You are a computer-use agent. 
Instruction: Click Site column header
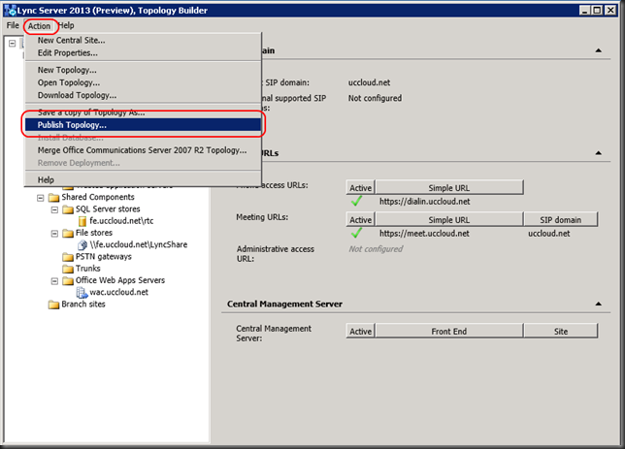[x=561, y=331]
